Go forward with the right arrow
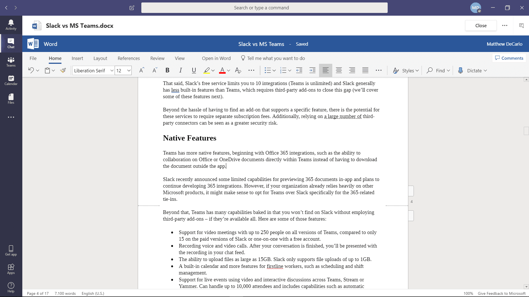The height and width of the screenshot is (297, 529). point(16,8)
